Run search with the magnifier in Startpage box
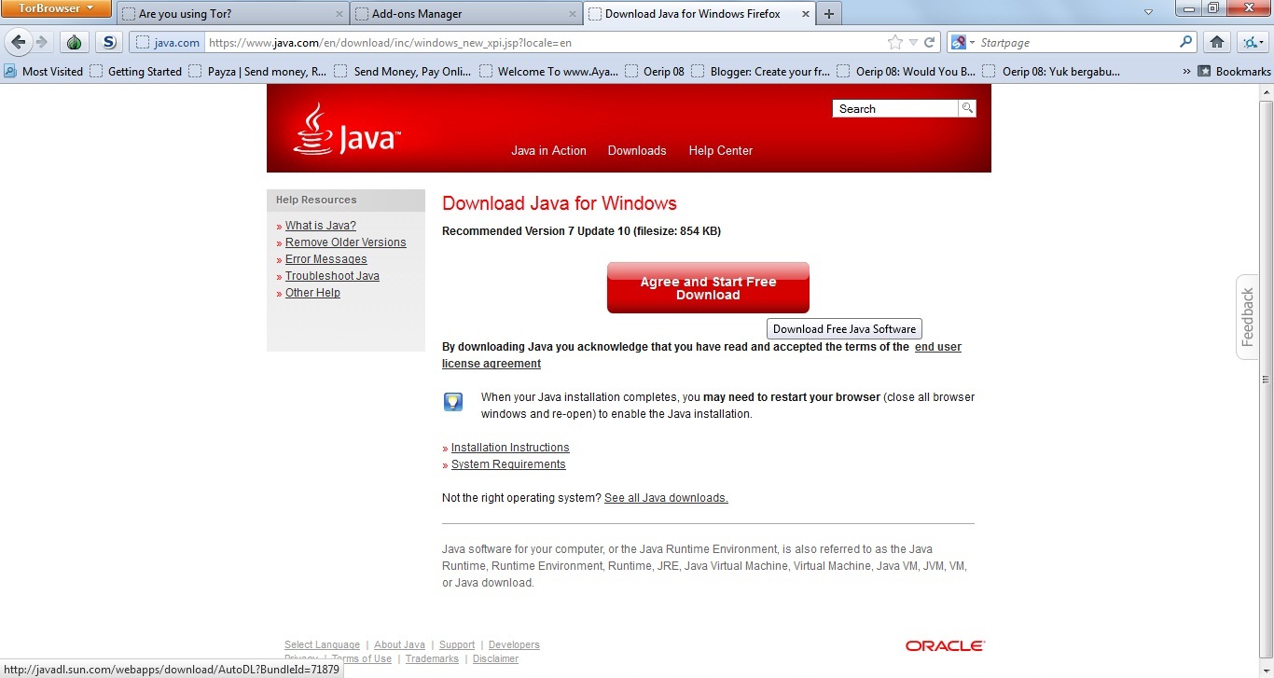Image resolution: width=1274 pixels, height=678 pixels. 1186,42
